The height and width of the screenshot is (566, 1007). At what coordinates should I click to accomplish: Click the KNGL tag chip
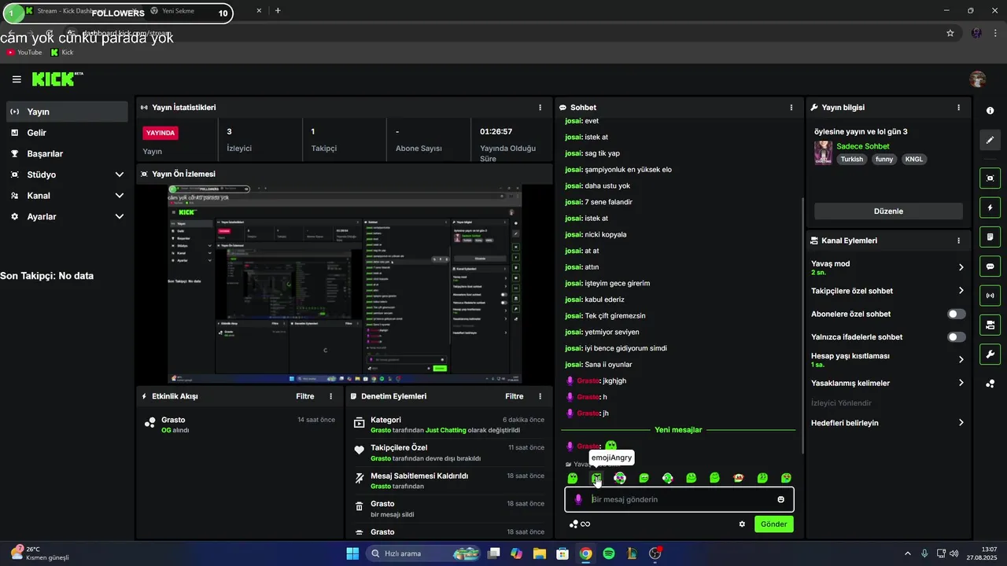tap(914, 159)
